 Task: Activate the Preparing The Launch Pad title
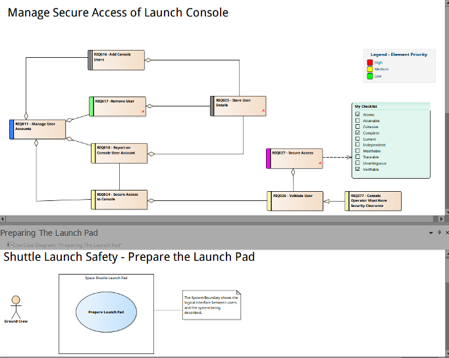pos(49,233)
